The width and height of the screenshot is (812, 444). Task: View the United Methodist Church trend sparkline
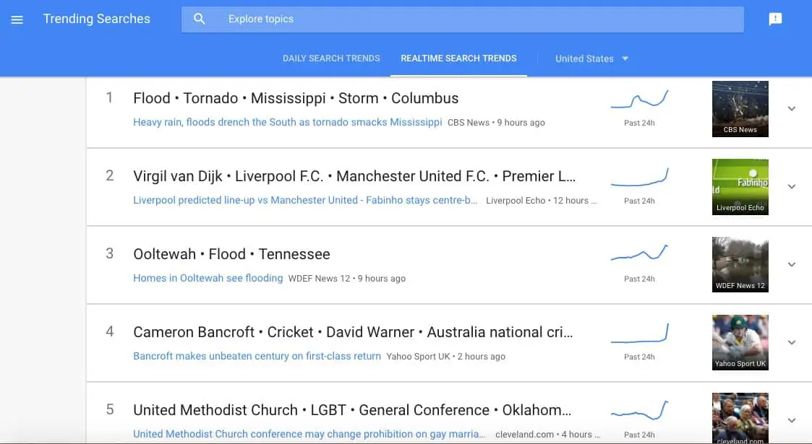[x=640, y=410]
